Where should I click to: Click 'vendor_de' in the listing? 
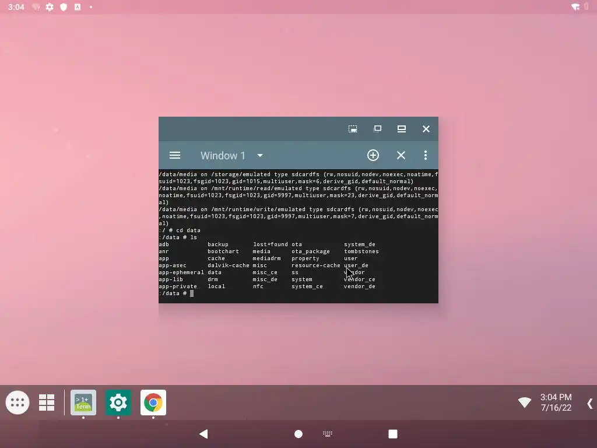[x=359, y=286]
